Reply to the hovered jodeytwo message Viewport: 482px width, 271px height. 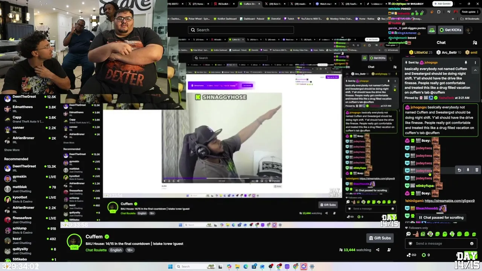pyautogui.click(x=459, y=170)
